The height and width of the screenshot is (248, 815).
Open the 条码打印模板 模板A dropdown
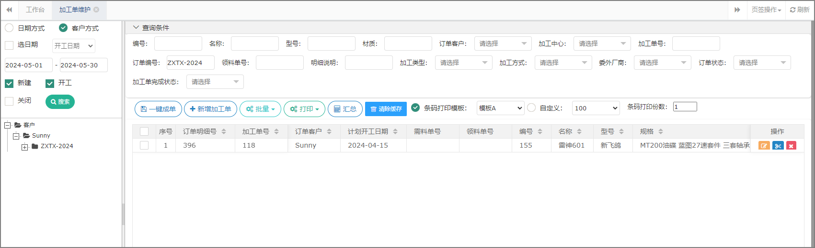500,108
